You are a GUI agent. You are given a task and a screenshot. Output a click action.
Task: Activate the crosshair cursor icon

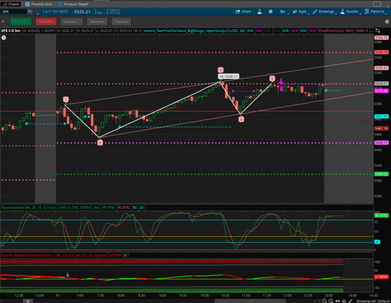[x=344, y=301]
